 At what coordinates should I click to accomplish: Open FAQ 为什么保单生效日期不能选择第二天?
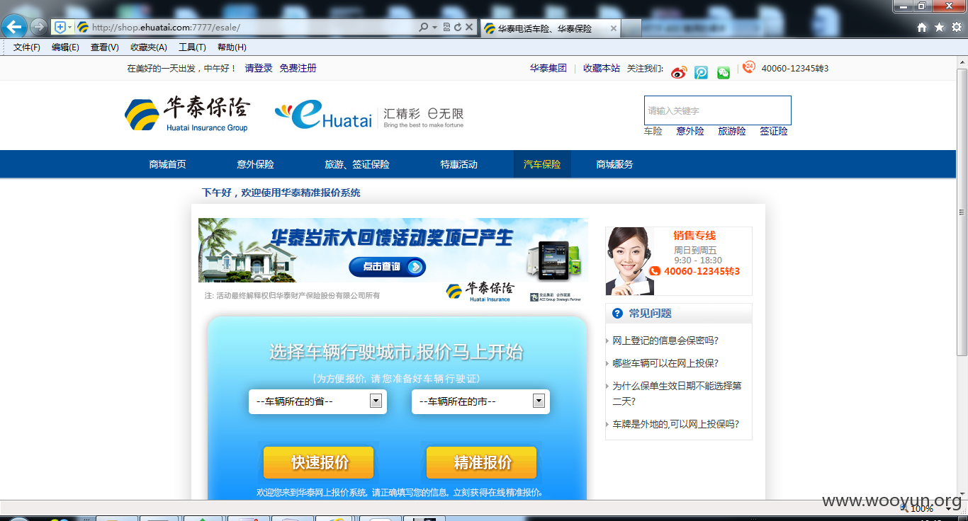[677, 394]
